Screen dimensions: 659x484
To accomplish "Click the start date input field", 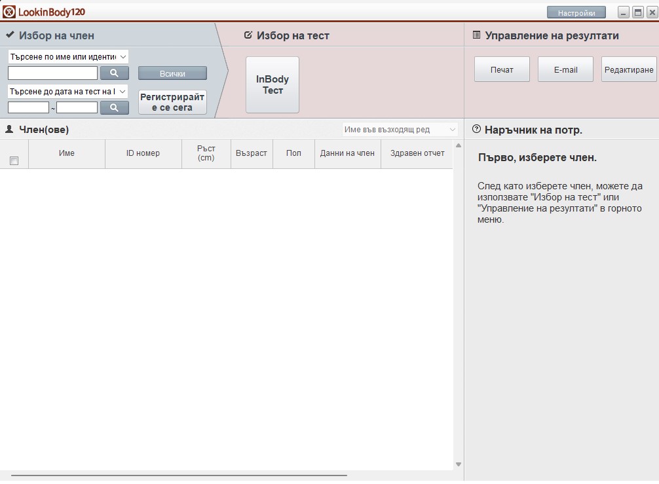I will click(x=28, y=107).
